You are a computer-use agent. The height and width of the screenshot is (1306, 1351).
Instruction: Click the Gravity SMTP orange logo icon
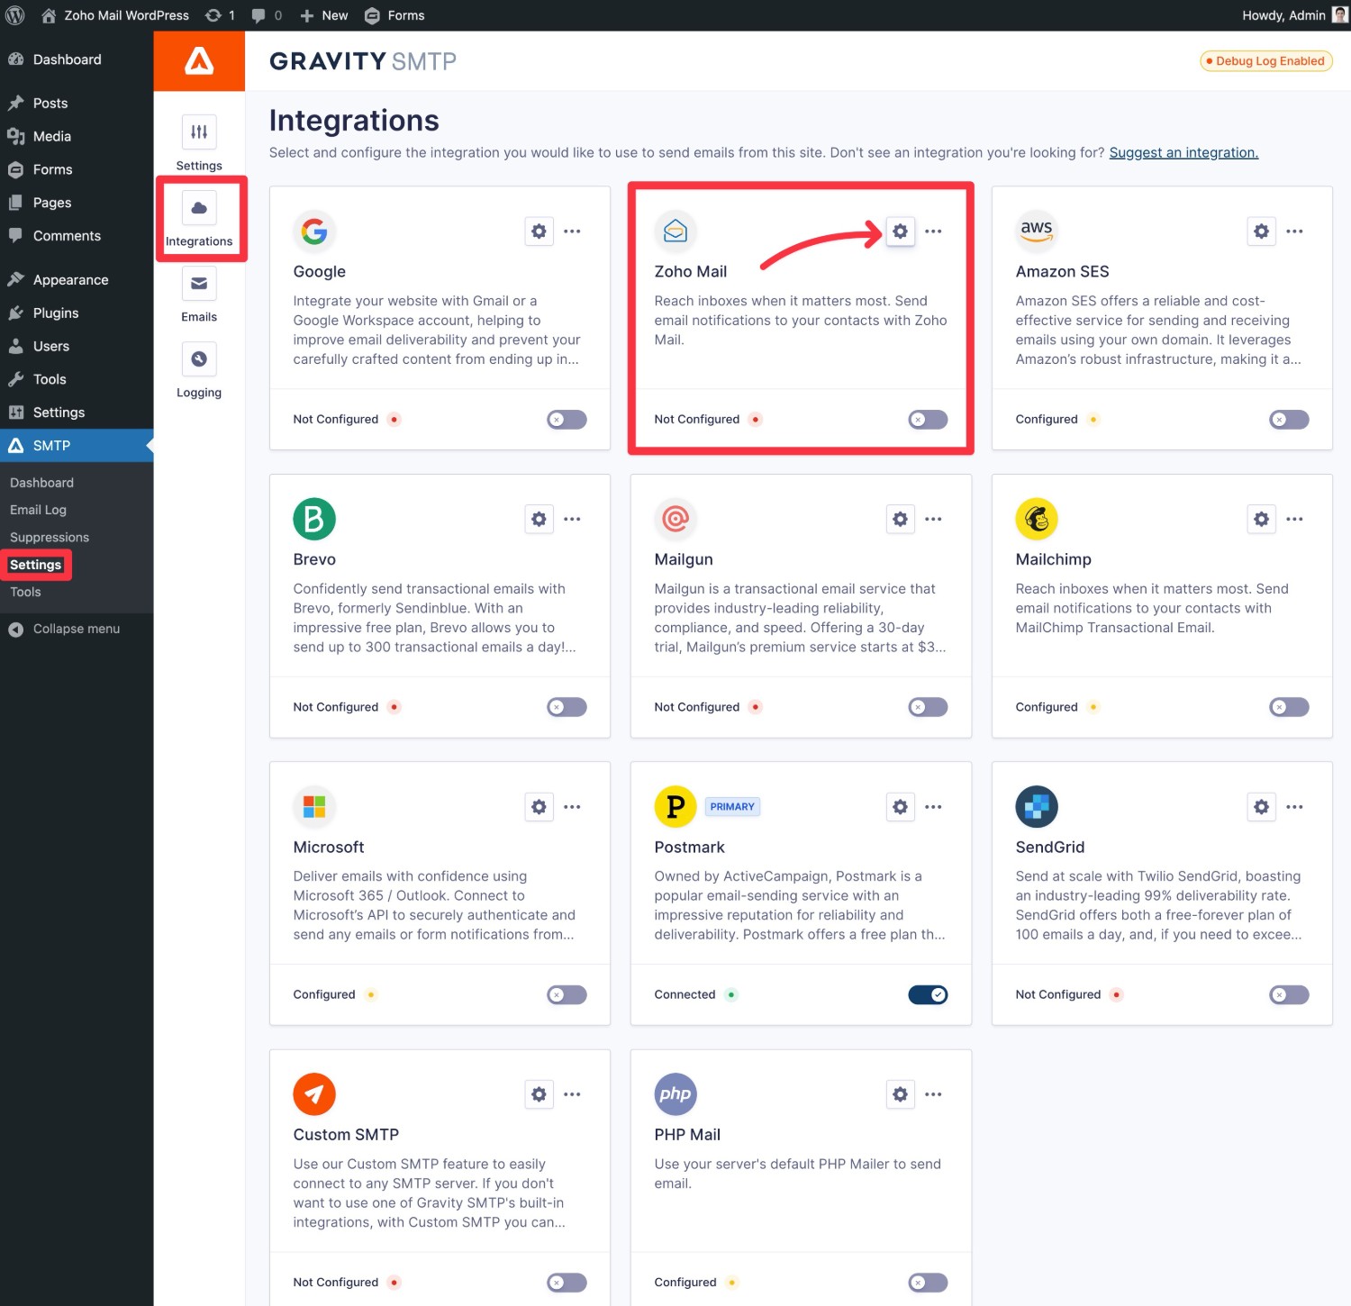(199, 61)
